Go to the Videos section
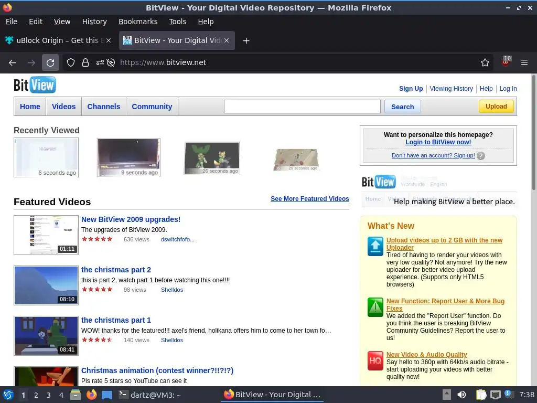 coord(63,107)
